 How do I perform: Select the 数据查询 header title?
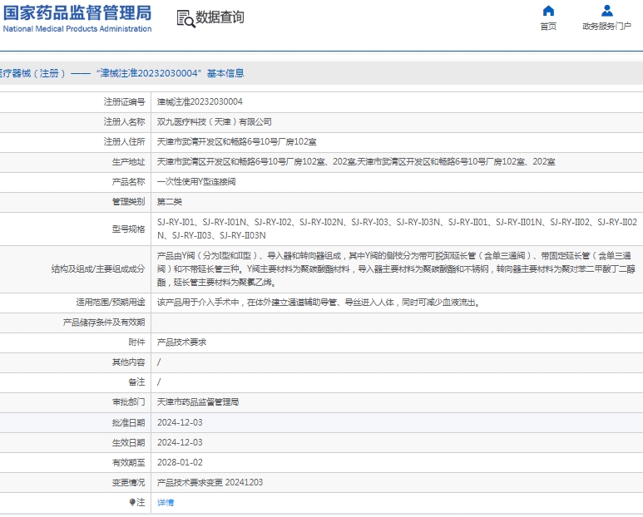click(220, 17)
